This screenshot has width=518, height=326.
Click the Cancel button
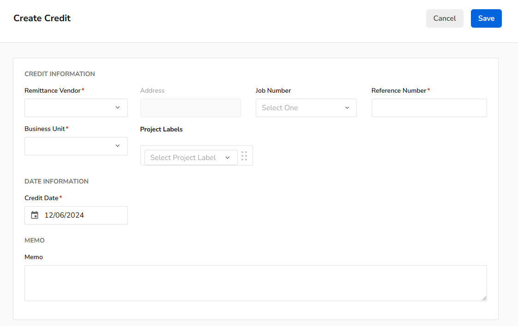(445, 18)
